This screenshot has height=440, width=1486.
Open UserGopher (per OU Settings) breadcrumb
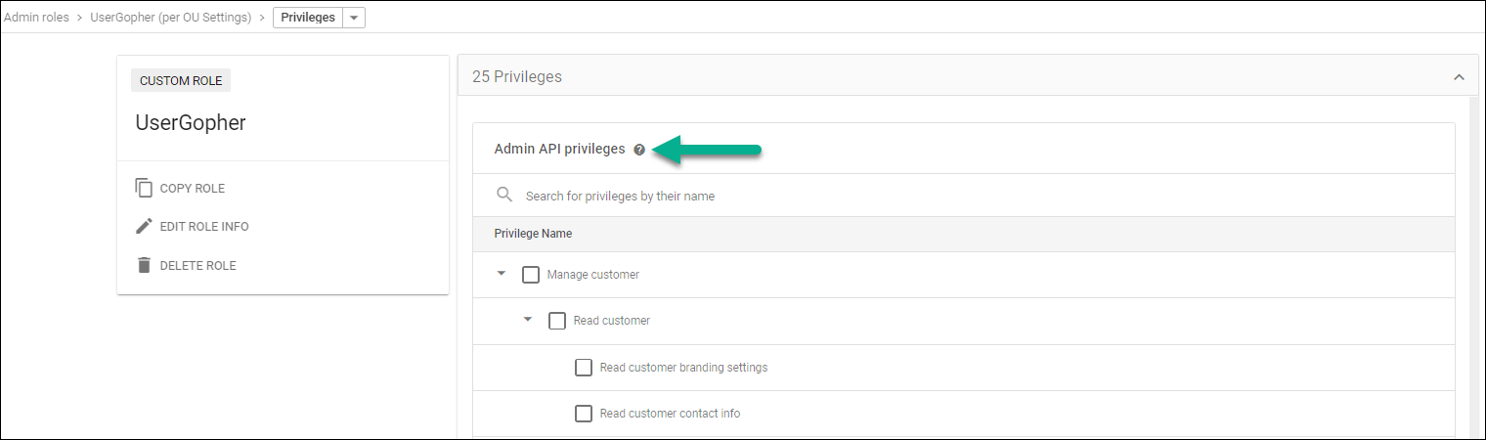pyautogui.click(x=171, y=18)
